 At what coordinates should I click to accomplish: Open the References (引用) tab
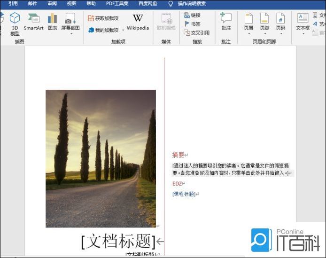tap(13, 4)
